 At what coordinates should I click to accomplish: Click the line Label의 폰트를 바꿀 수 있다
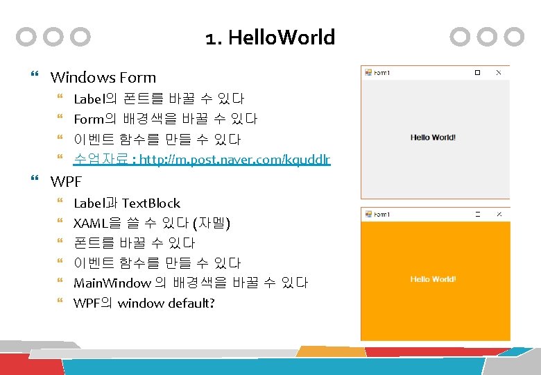(x=159, y=99)
